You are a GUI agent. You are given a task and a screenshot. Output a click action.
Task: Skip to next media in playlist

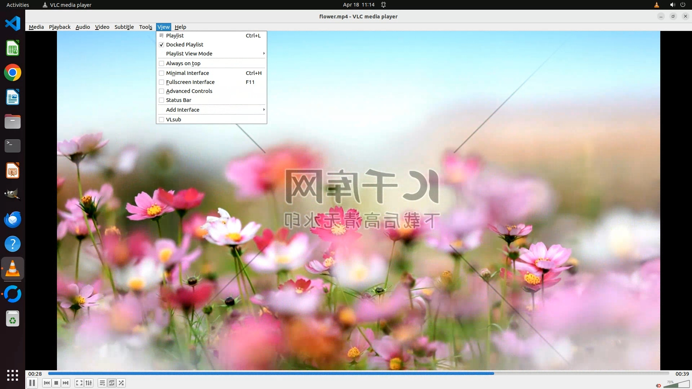point(66,383)
